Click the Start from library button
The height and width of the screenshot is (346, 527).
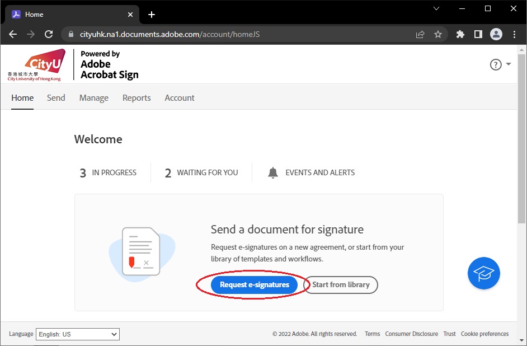point(341,284)
